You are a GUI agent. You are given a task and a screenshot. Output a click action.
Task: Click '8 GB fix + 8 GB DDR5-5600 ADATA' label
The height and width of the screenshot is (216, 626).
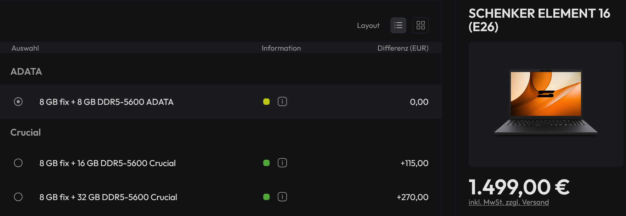coord(106,102)
